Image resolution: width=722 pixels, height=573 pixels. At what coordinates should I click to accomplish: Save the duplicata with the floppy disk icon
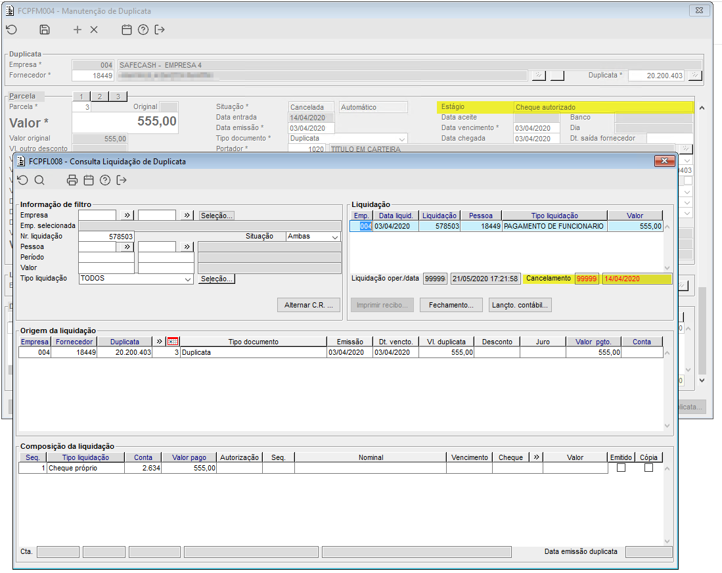[x=45, y=30]
